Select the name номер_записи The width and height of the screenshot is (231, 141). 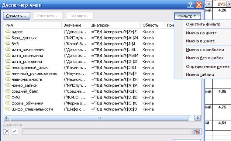[24, 86]
